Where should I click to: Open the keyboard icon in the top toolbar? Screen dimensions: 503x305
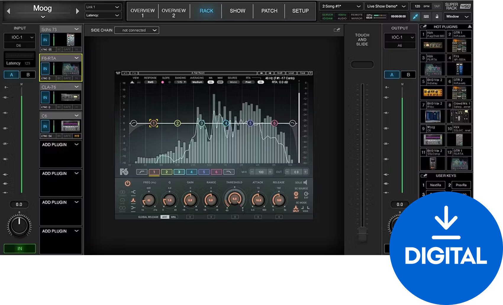coord(426,17)
